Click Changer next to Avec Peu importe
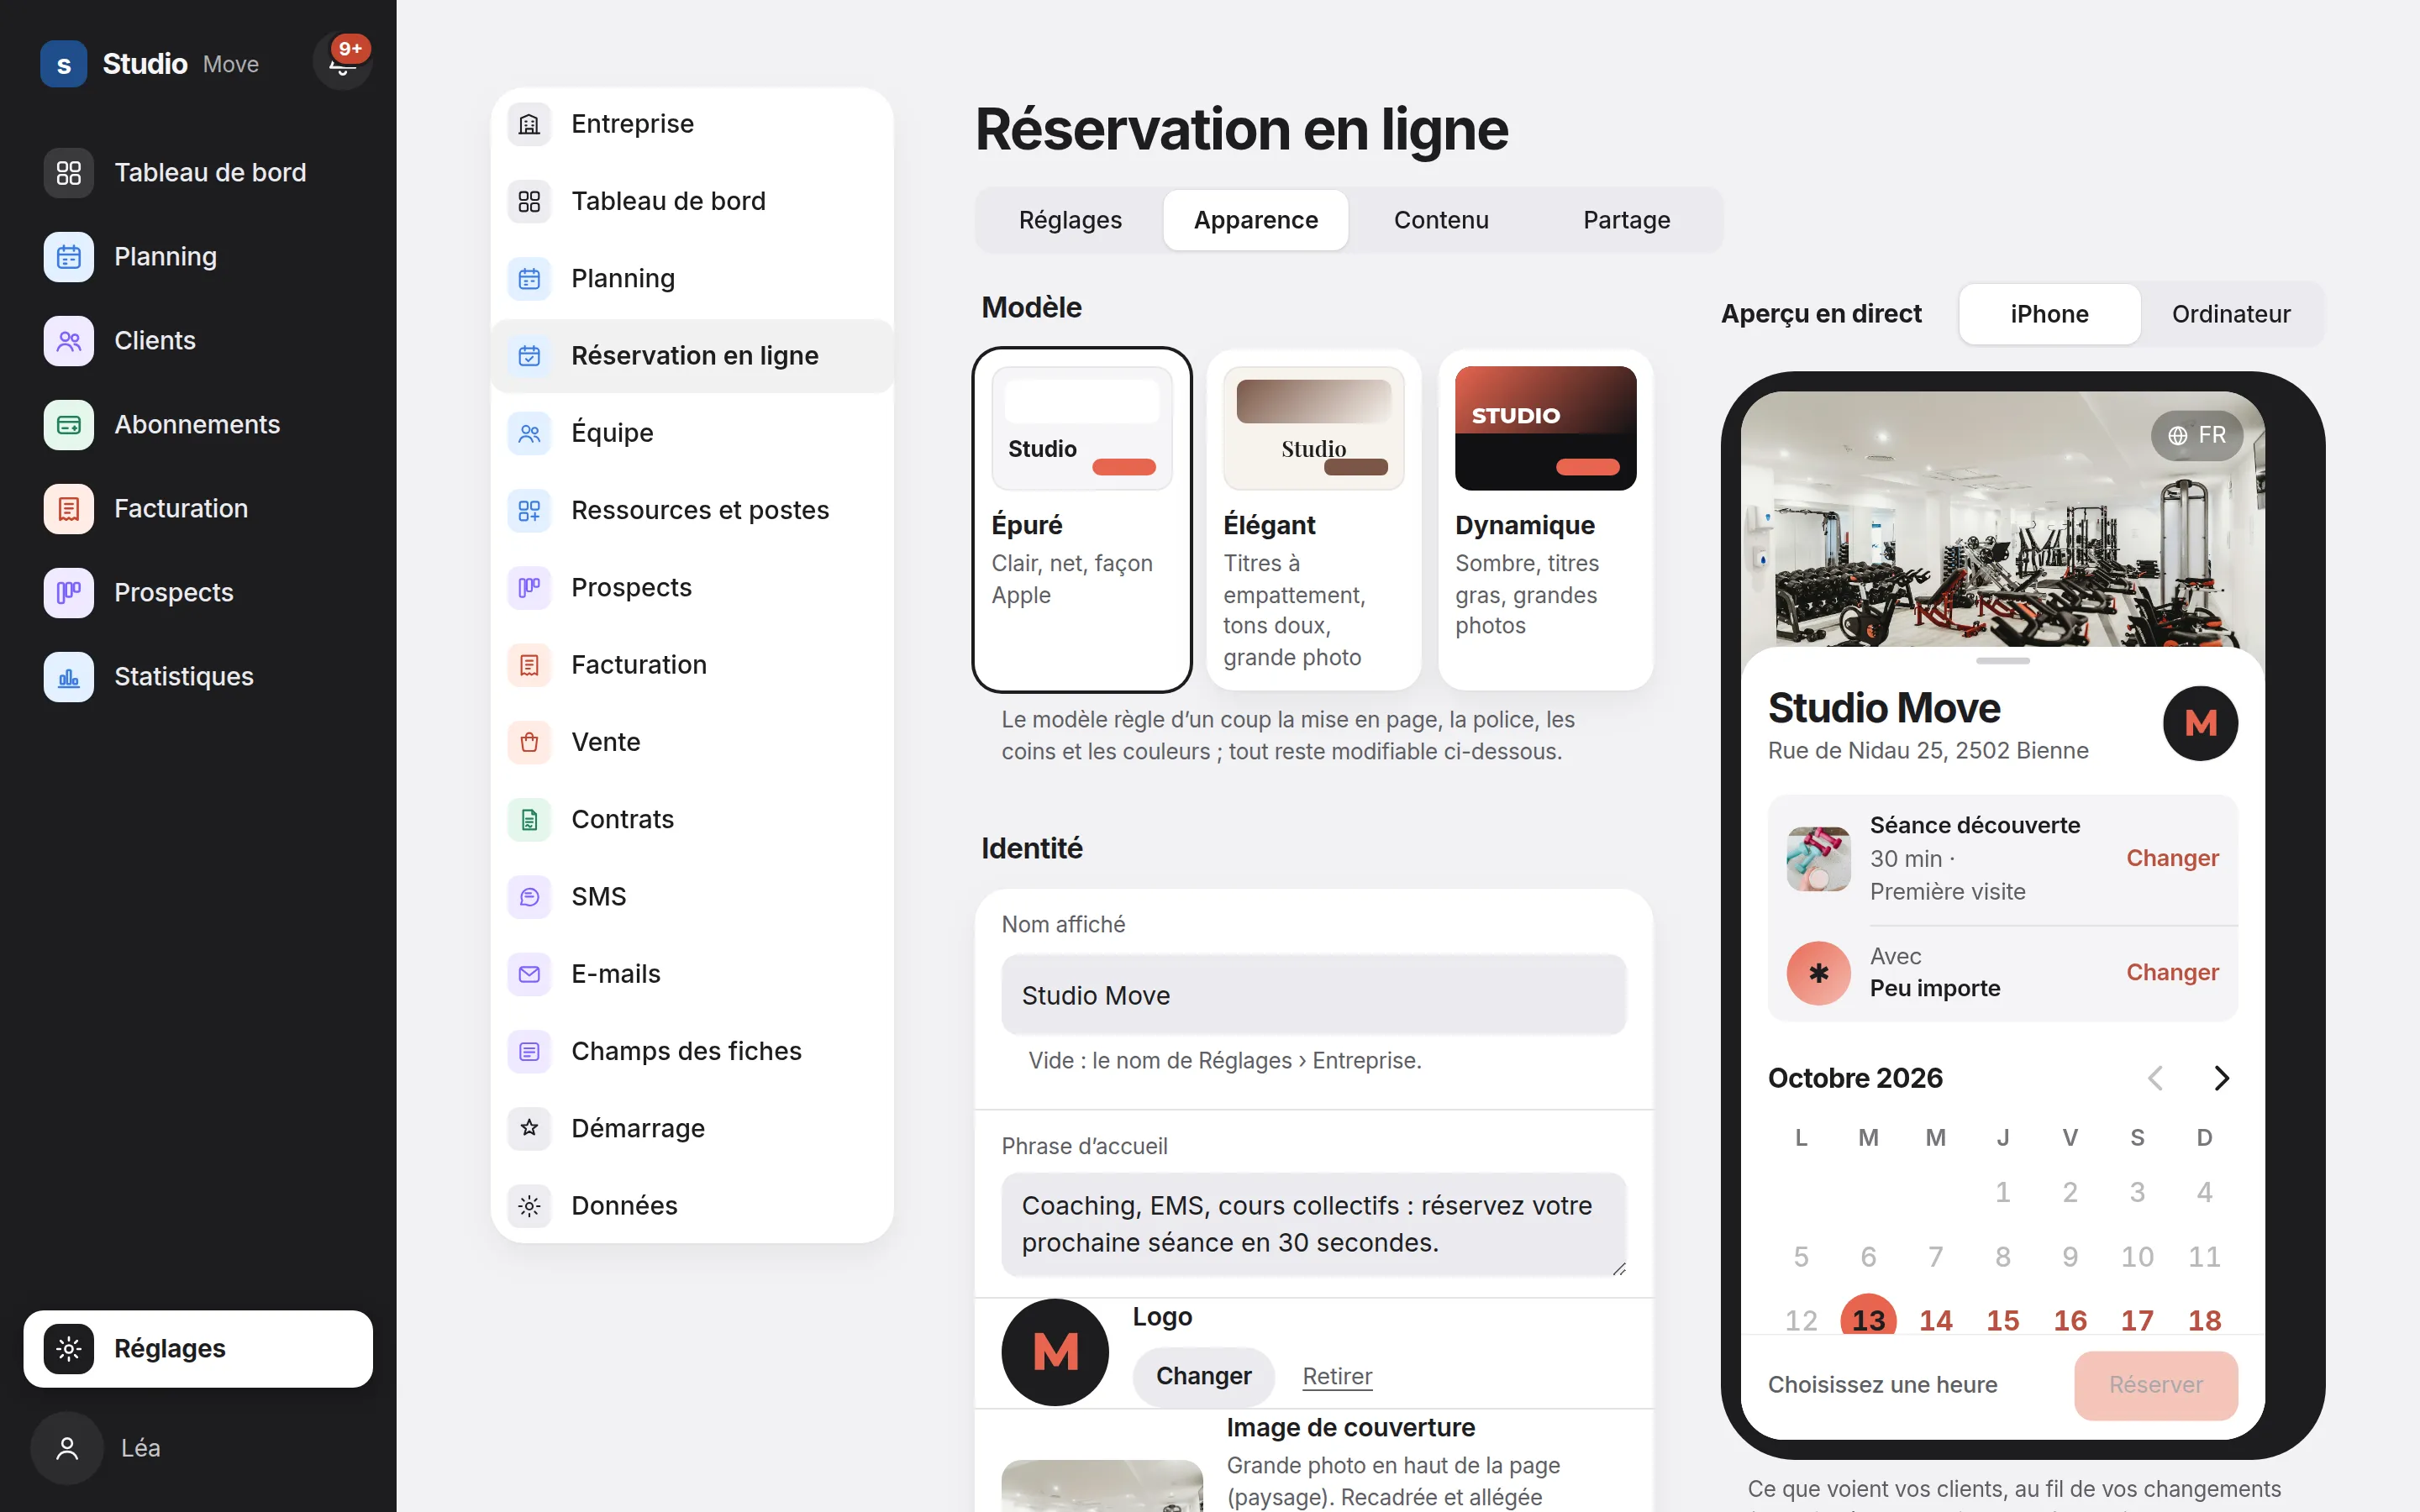The height and width of the screenshot is (1512, 2420). [x=2172, y=972]
